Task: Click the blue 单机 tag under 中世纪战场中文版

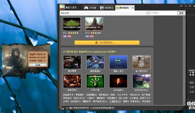Action: [65, 36]
